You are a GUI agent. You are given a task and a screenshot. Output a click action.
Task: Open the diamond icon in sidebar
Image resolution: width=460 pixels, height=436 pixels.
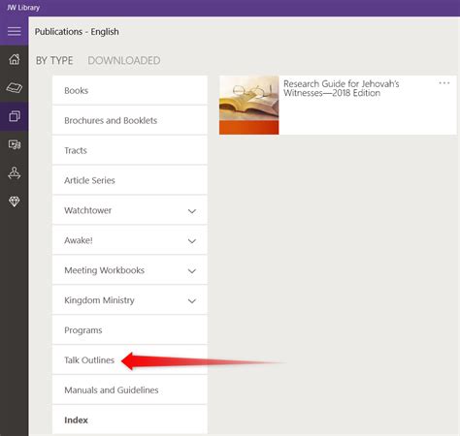coord(15,202)
